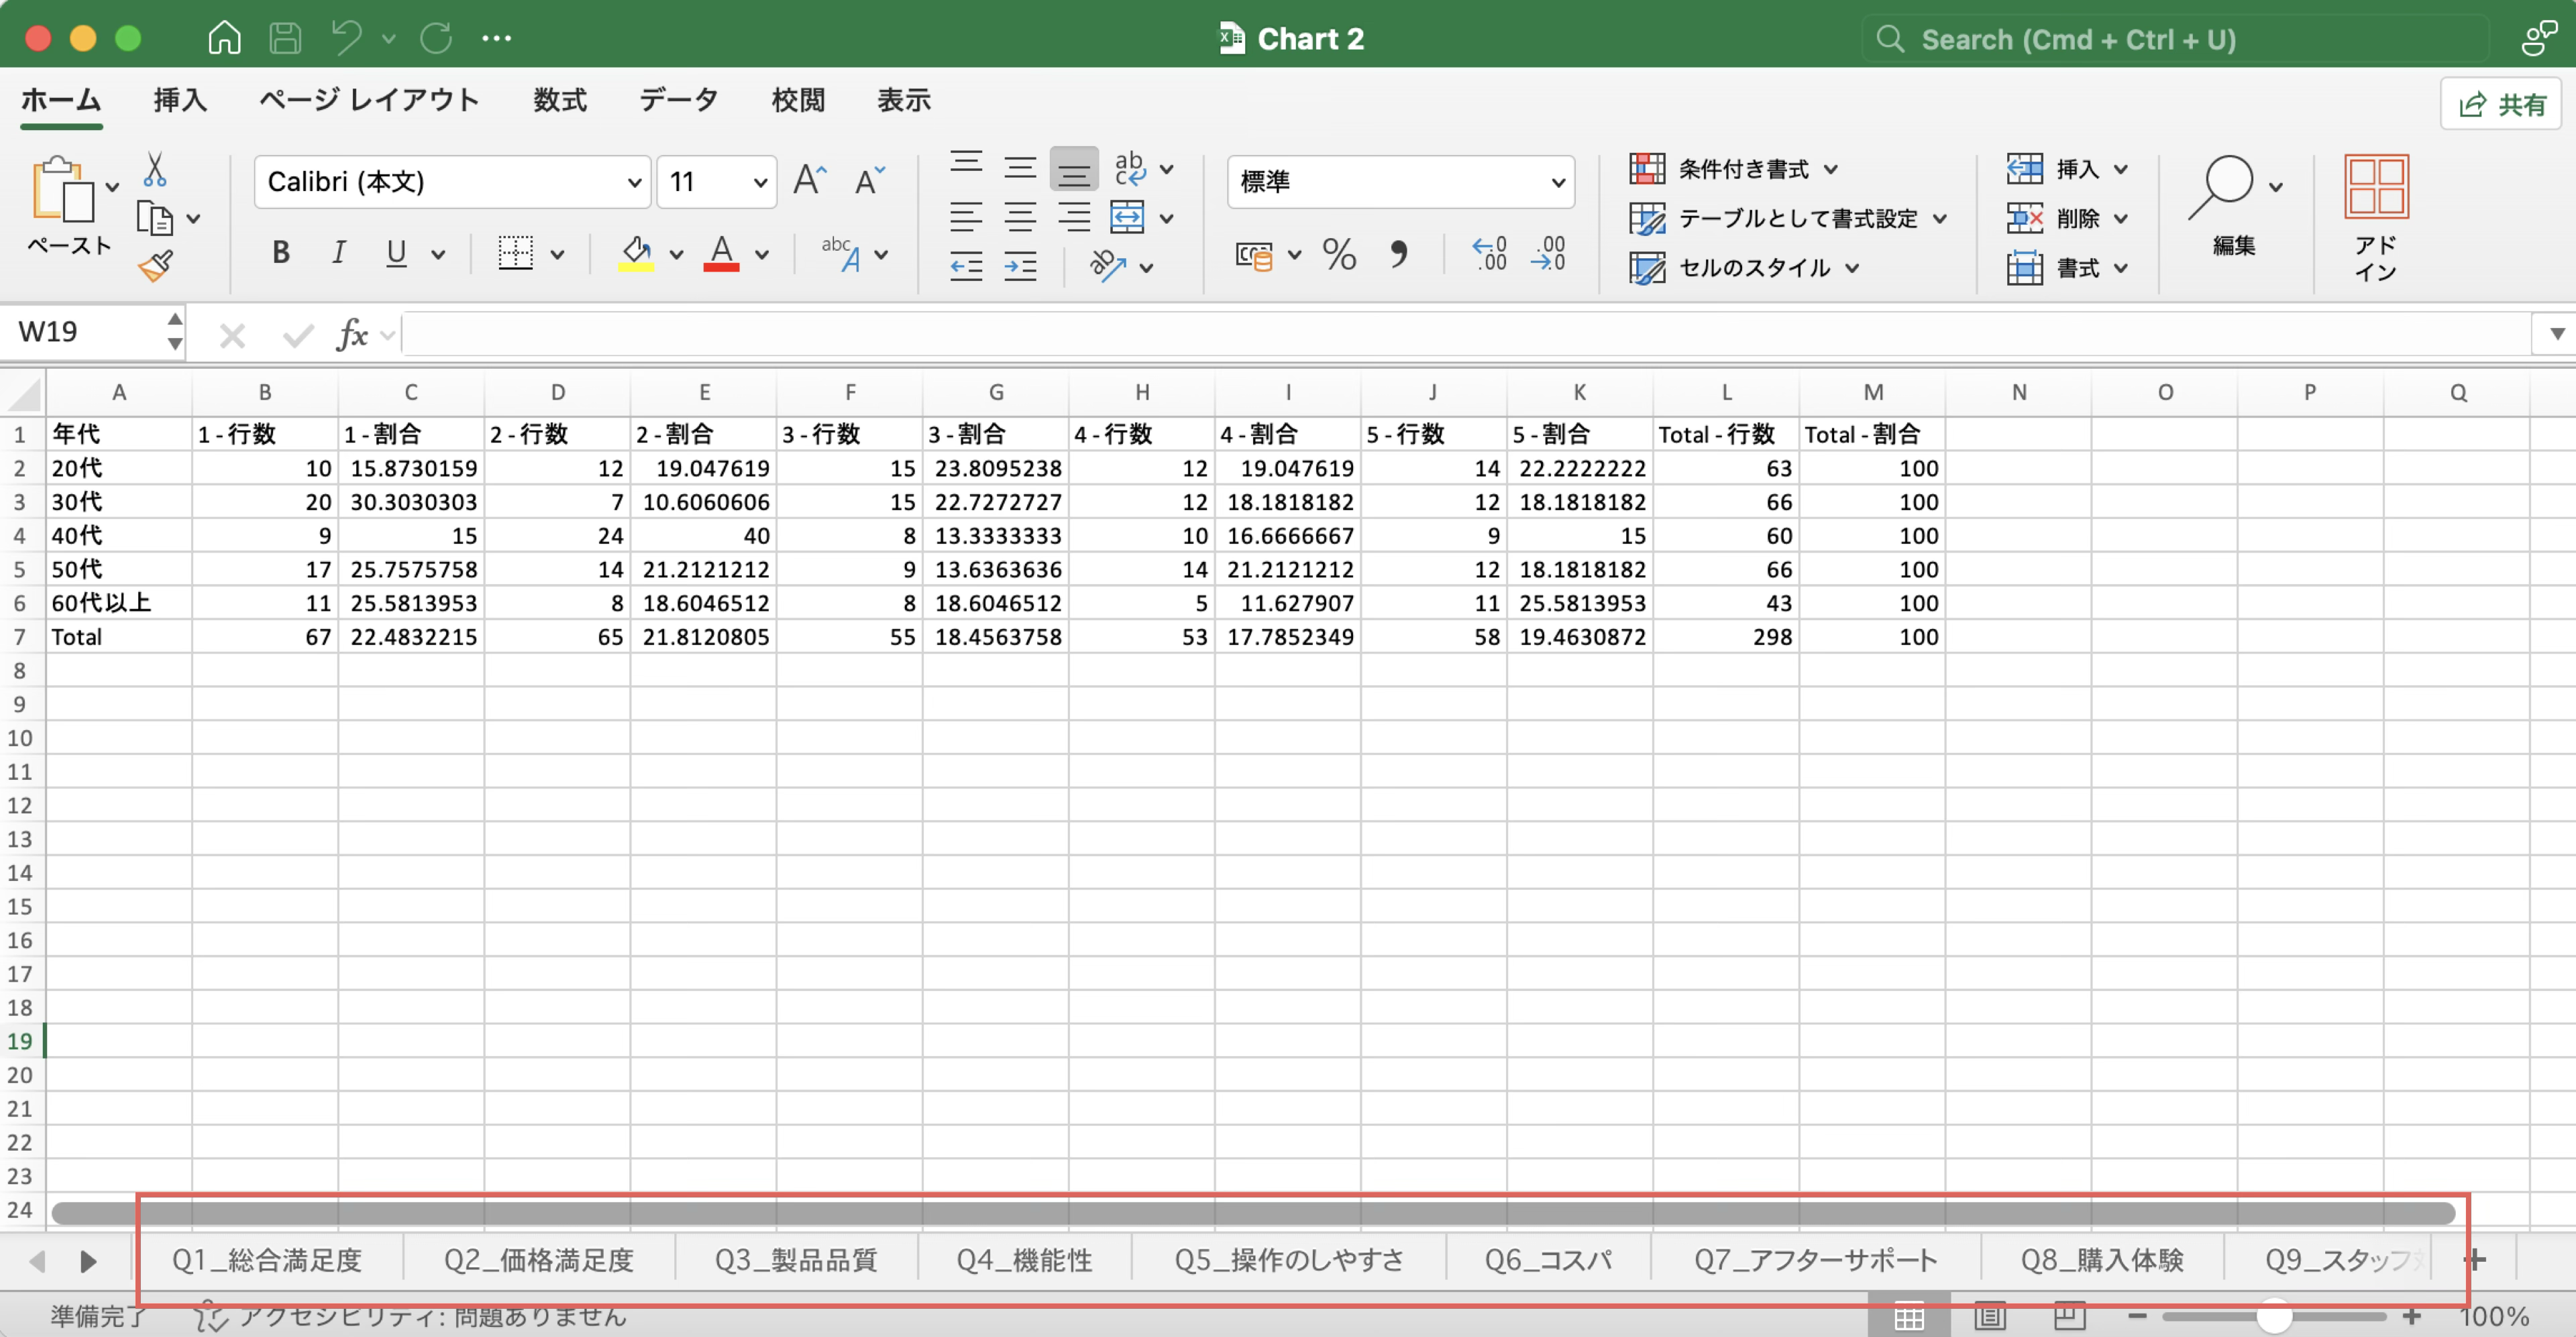Viewport: 2576px width, 1337px height.
Task: Open the editing magnifier icon
Action: (x=2222, y=187)
